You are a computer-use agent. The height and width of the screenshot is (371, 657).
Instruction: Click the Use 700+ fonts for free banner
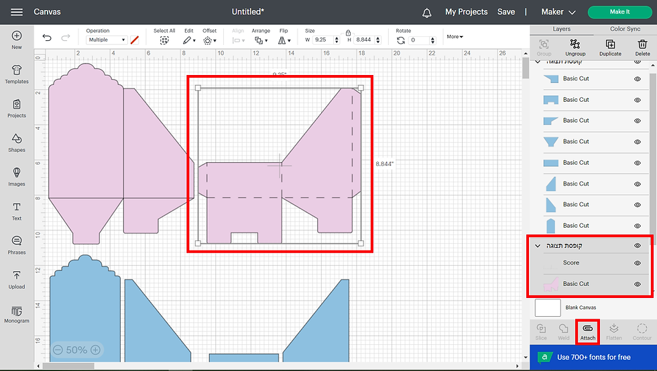pyautogui.click(x=593, y=357)
